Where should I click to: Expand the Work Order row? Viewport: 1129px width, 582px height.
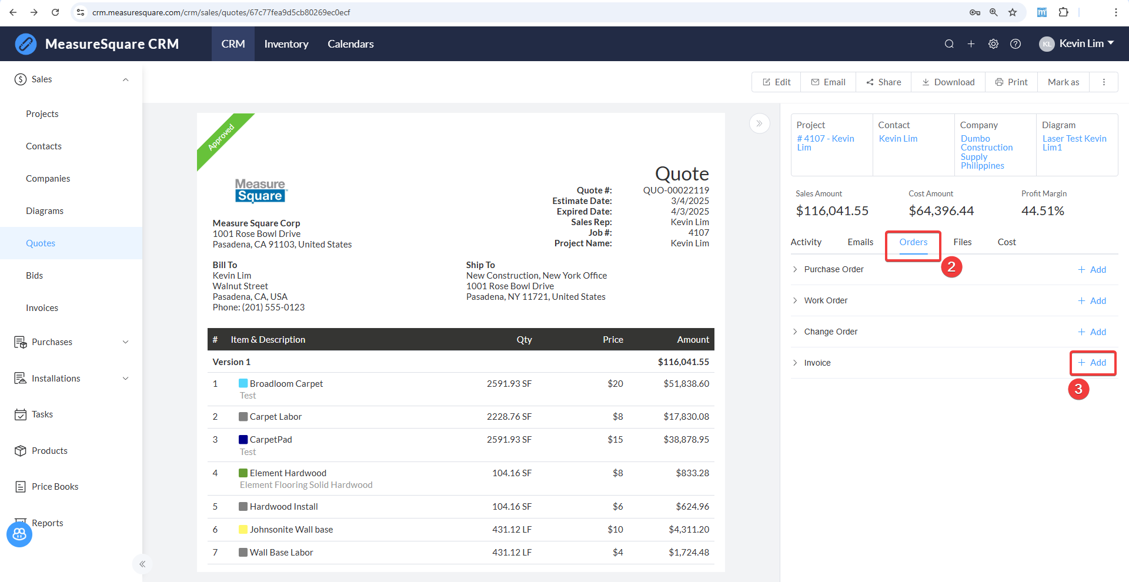[795, 300]
